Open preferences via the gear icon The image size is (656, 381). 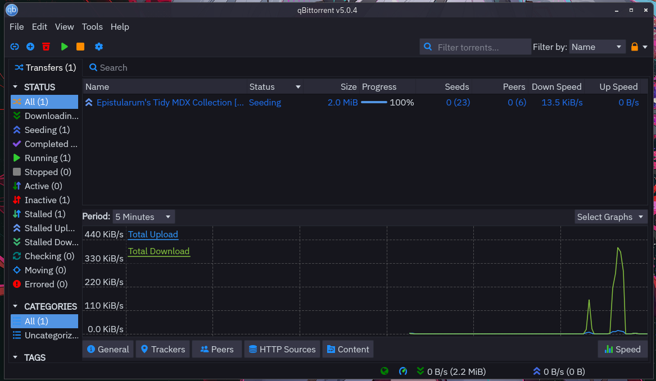coord(99,47)
